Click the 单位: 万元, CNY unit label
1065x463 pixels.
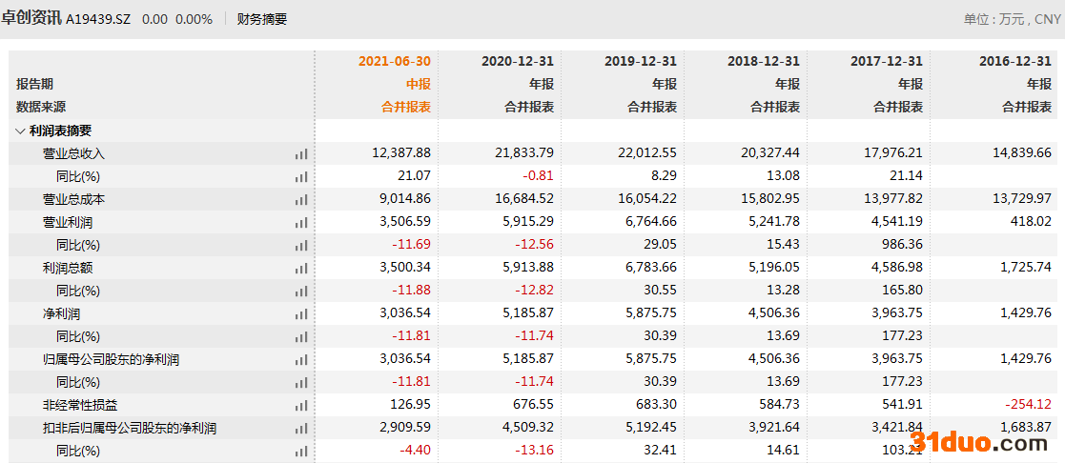pyautogui.click(x=1011, y=19)
